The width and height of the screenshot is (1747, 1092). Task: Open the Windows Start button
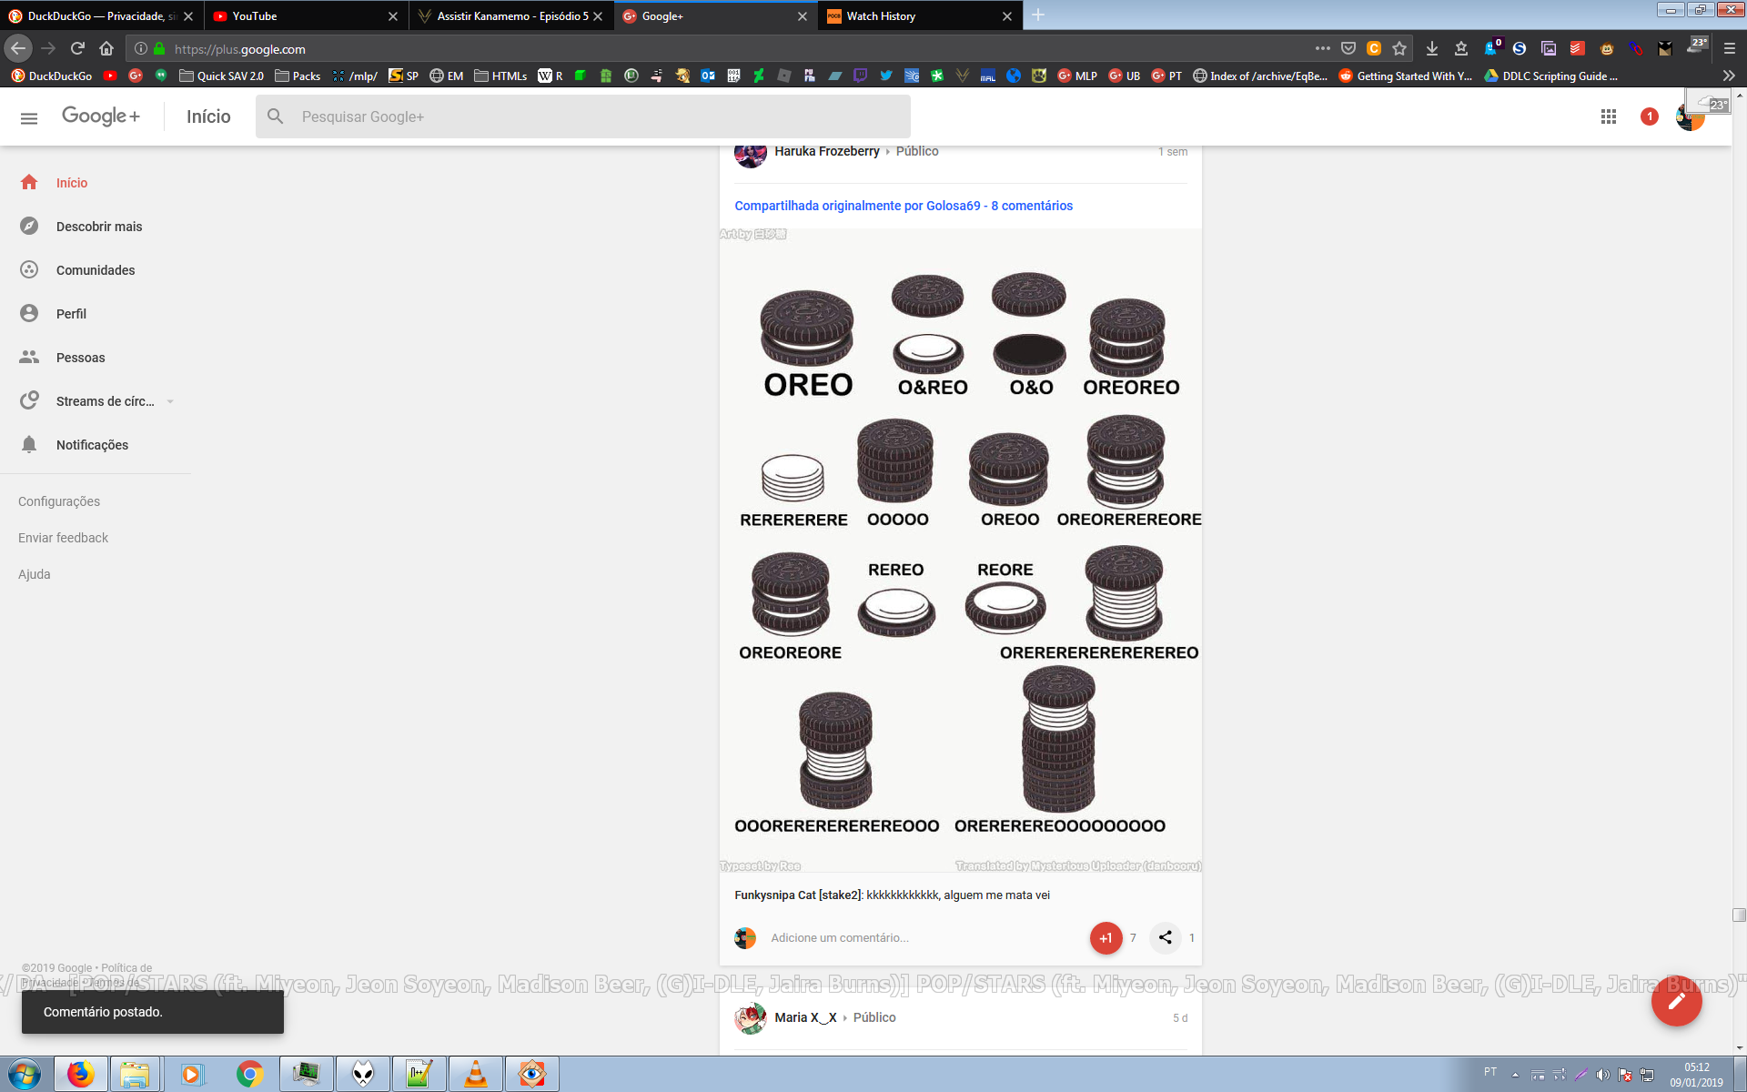(x=24, y=1075)
